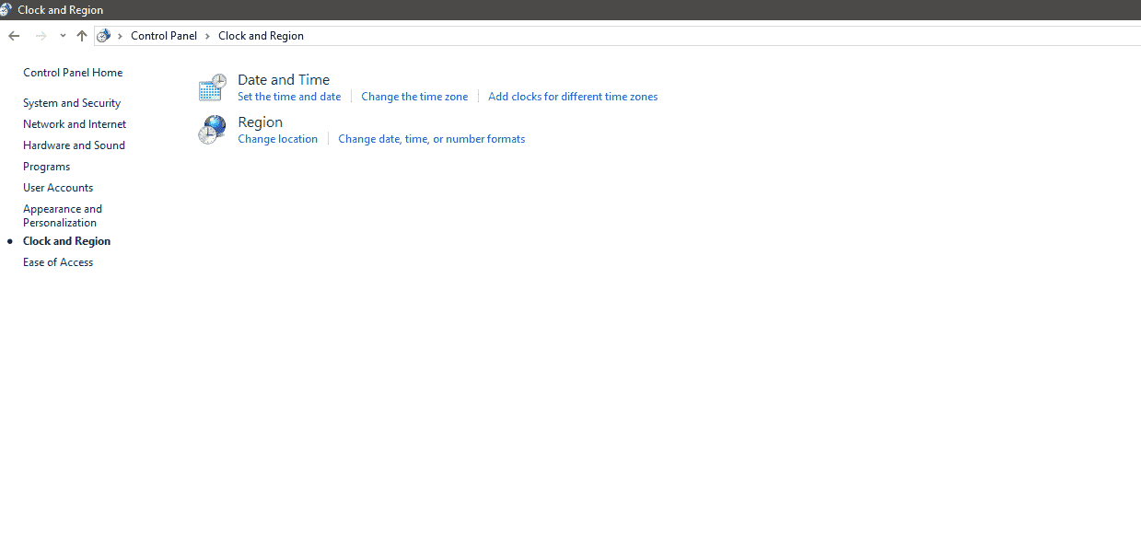Click the Forward navigation arrow
Screen dimensions: 1141x545
[x=41, y=36]
